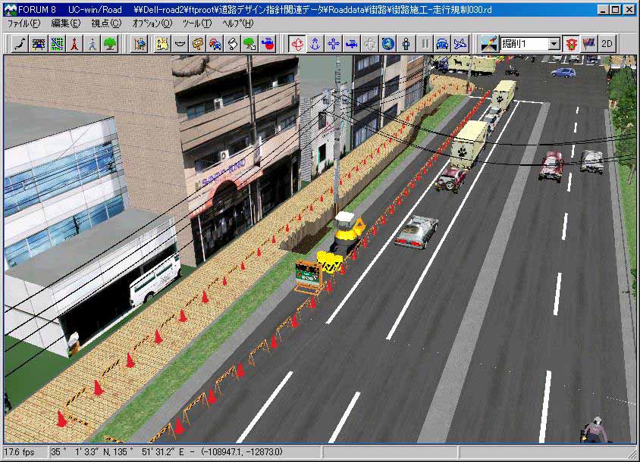The height and width of the screenshot is (462, 640).
Task: Click the white van parked by the building
Action: click(155, 280)
